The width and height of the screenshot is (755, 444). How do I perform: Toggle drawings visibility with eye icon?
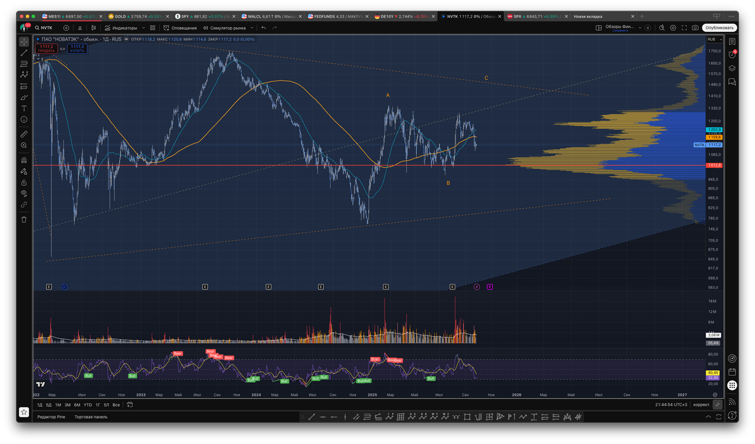24,193
